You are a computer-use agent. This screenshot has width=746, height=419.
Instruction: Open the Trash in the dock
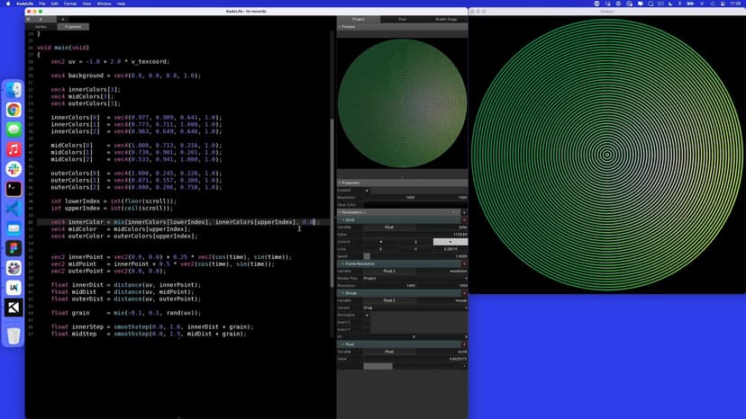[x=14, y=335]
